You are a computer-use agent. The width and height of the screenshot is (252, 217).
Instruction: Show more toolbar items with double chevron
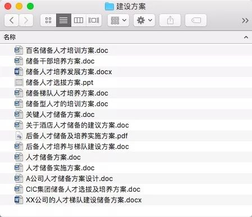pos(245,20)
